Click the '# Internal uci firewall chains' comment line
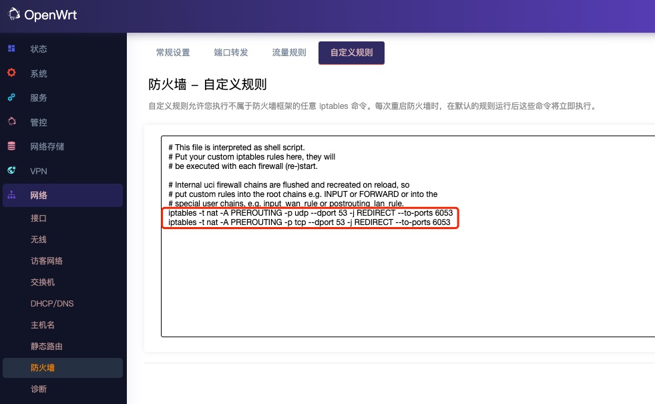Image resolution: width=655 pixels, height=404 pixels. pos(289,185)
